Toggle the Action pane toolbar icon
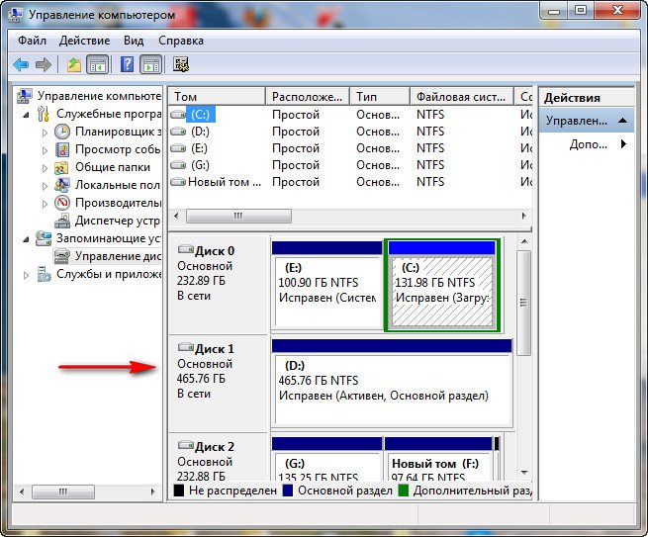This screenshot has height=537, width=648. point(150,65)
